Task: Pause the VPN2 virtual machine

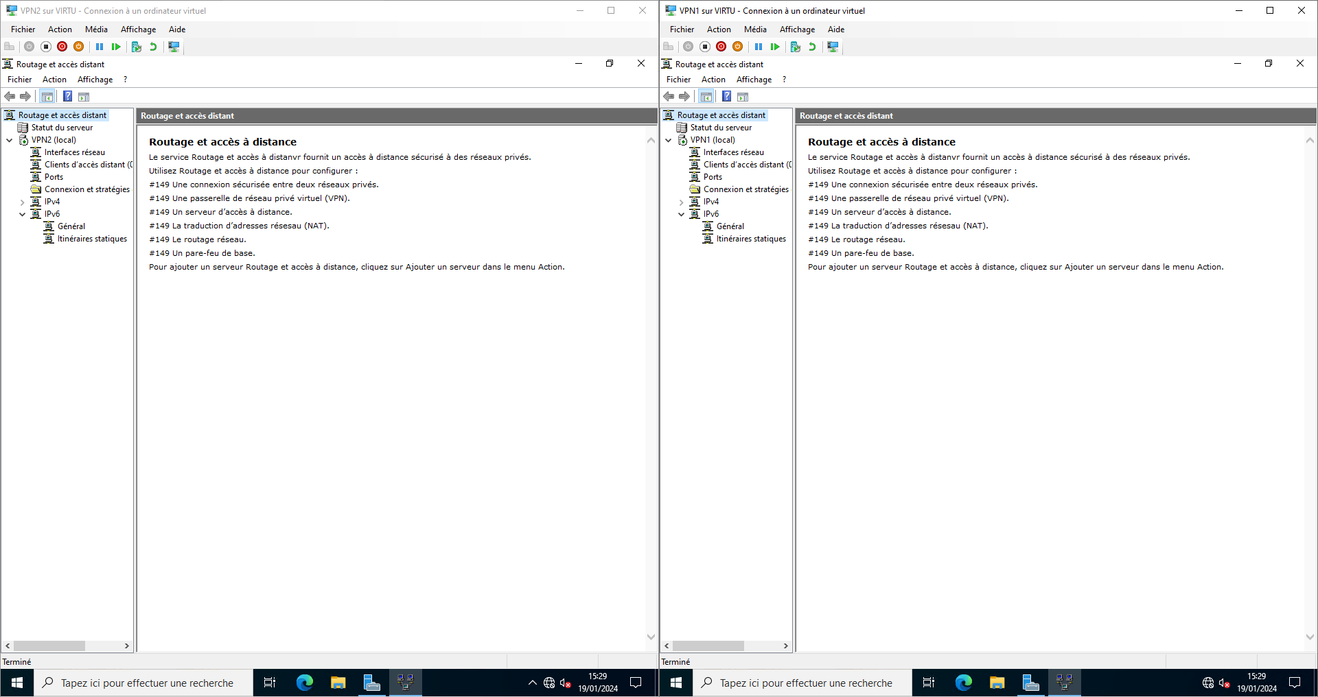Action: [100, 47]
